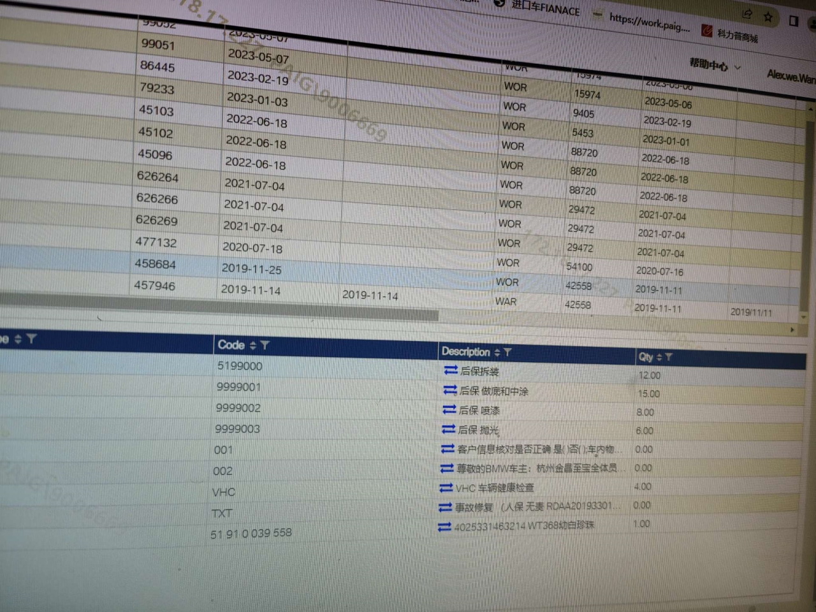816x612 pixels.
Task: Select the row with number 45096
Action: click(155, 155)
